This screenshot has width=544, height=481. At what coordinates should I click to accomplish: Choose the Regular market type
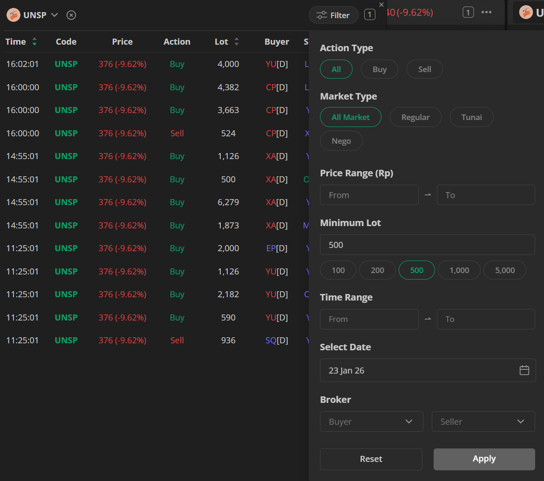tap(415, 117)
